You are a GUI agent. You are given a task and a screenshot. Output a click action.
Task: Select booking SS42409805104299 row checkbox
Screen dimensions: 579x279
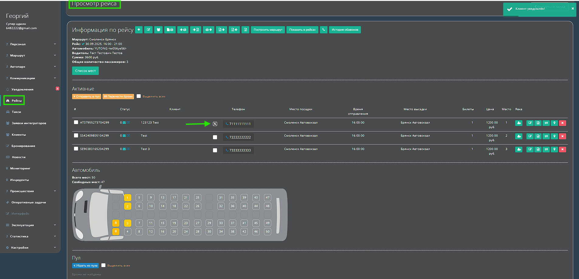click(76, 135)
